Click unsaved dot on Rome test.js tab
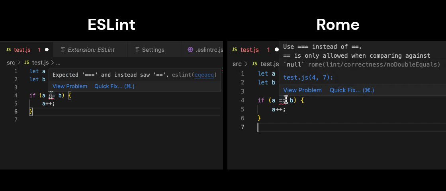The height and width of the screenshot is (191, 446). tap(276, 50)
